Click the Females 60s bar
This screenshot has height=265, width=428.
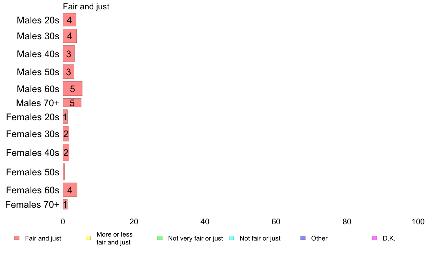(70, 190)
